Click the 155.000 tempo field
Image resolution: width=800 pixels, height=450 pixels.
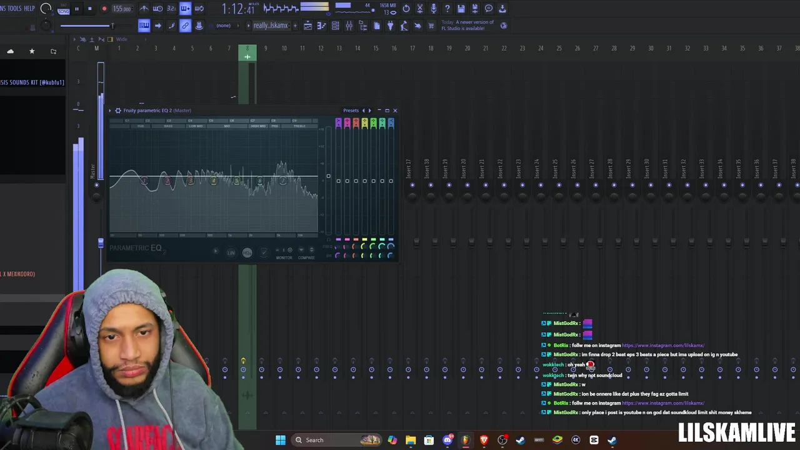click(122, 9)
